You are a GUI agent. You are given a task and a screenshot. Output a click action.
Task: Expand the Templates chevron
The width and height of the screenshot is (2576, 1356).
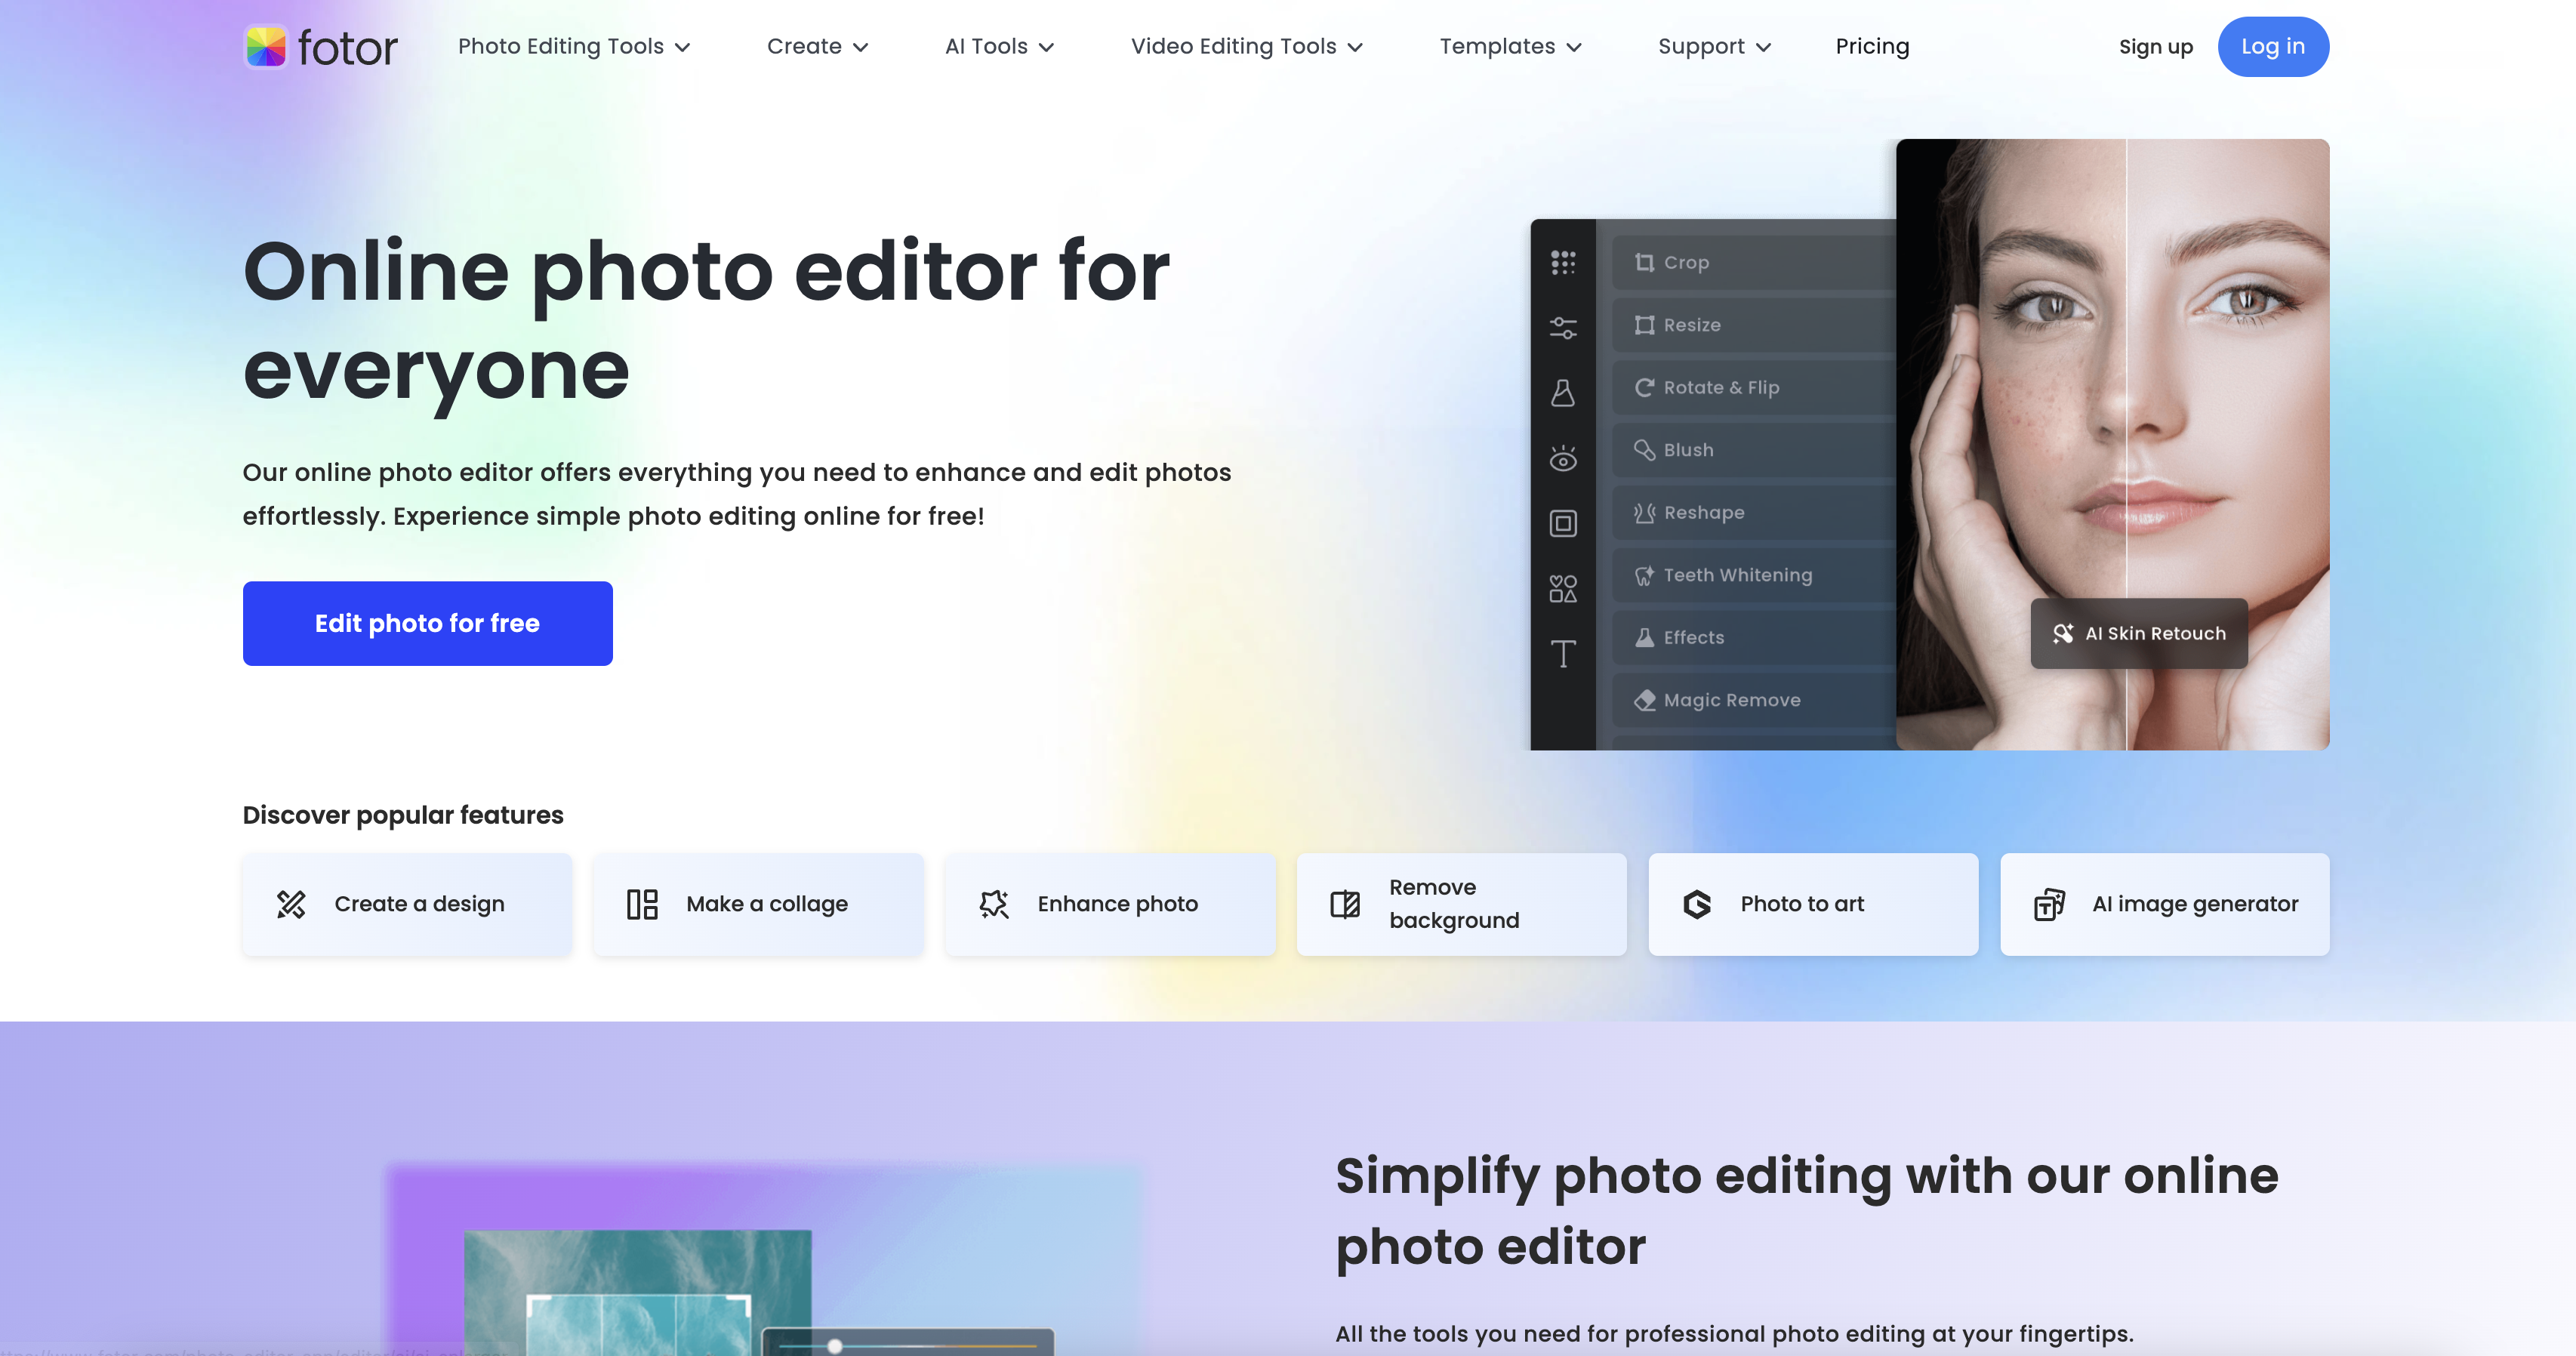tap(1574, 47)
